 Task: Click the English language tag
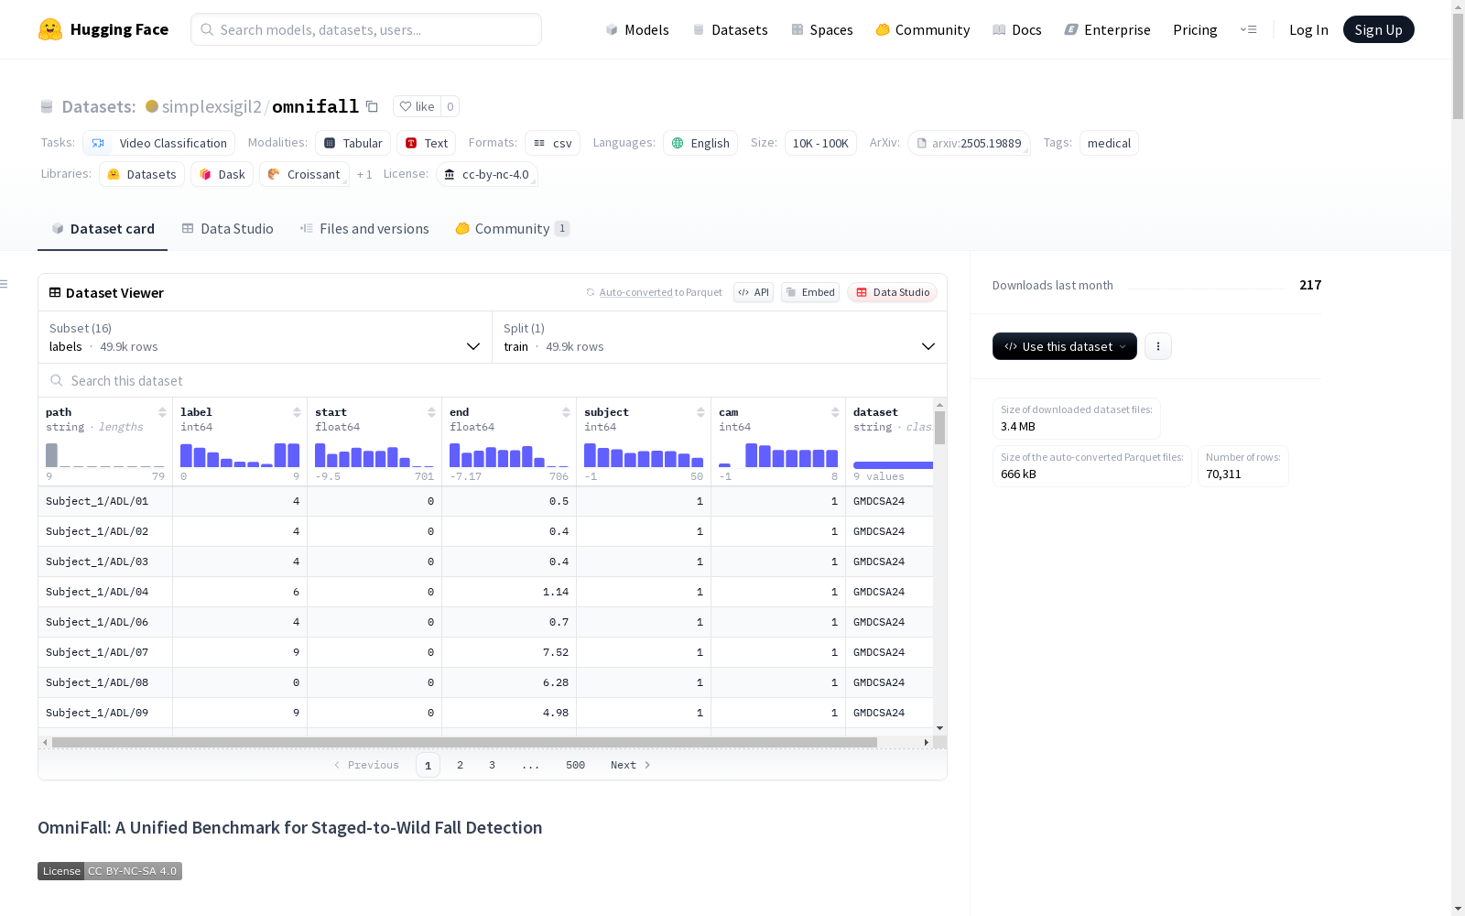pyautogui.click(x=700, y=143)
